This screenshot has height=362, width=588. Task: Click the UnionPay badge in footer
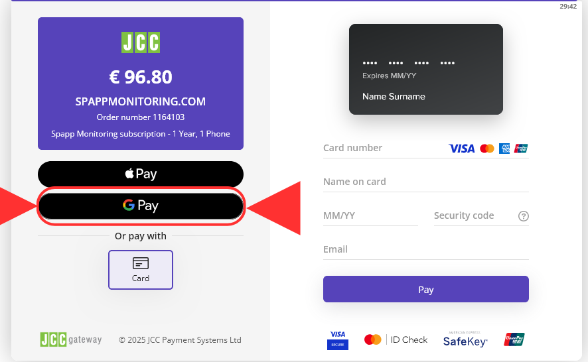[x=514, y=339]
